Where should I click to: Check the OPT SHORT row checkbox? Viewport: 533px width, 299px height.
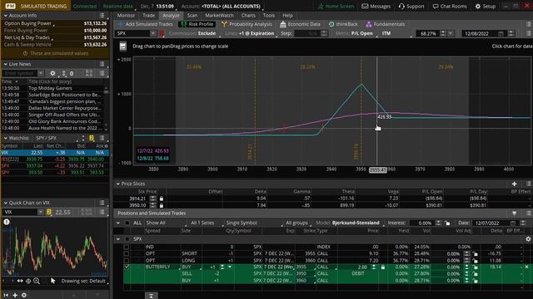pos(127,253)
